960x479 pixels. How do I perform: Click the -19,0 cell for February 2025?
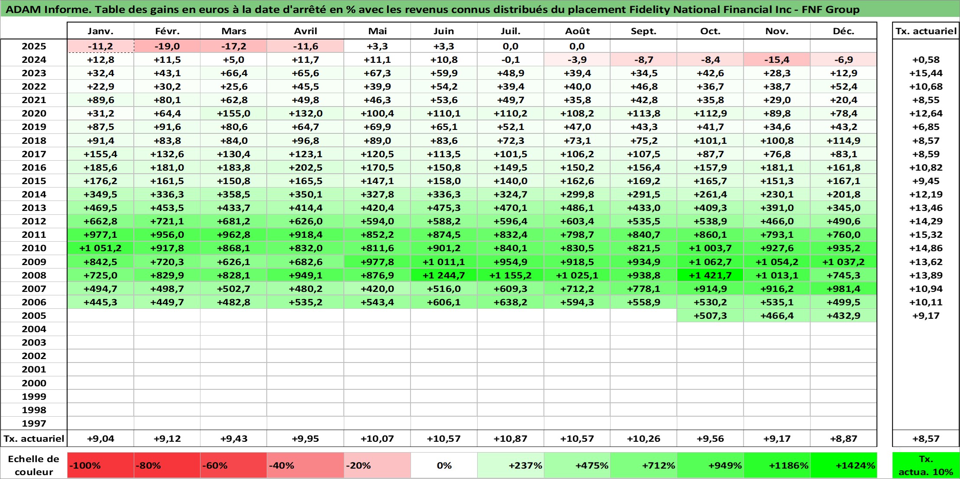tap(167, 46)
